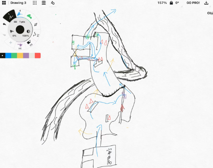213x168 pixels.
Task: Select the squiggle smoothing tool labeled 34
Action: pos(35,34)
